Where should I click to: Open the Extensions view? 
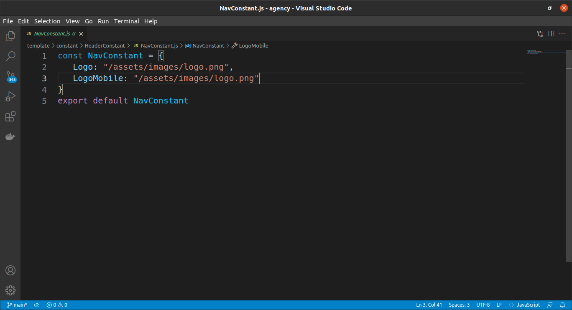coord(10,116)
